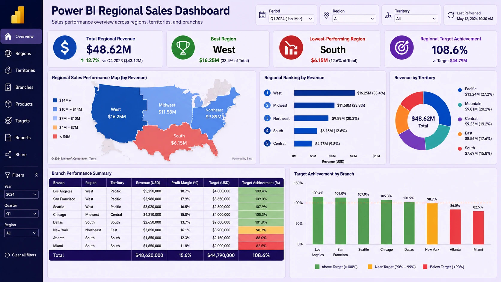Open the Quarter Q1 filter dropdown
This screenshot has height=282, width=501.
click(21, 214)
